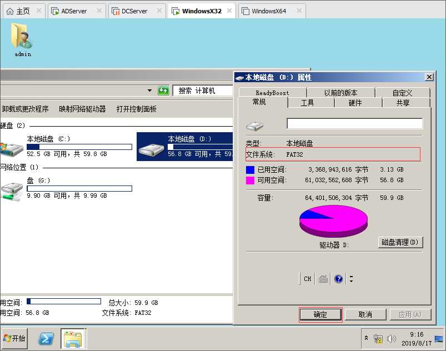
Task: Confirm with the 确定 button
Action: [320, 314]
